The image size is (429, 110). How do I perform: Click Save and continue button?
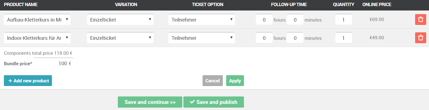tap(150, 102)
